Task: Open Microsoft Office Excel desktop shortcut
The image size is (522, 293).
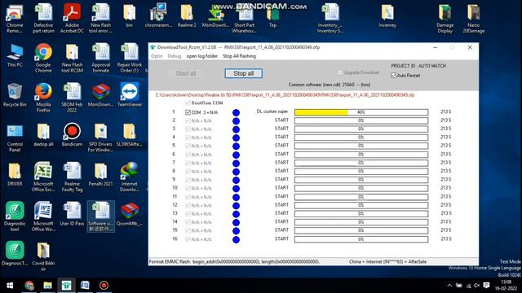Action: click(43, 177)
